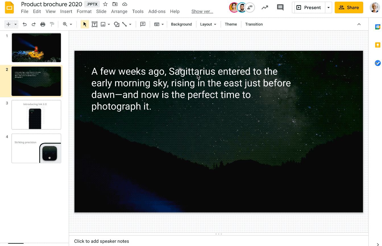Open Tasks in side panel
Viewport: 382px width, 246px height.
coord(377,63)
